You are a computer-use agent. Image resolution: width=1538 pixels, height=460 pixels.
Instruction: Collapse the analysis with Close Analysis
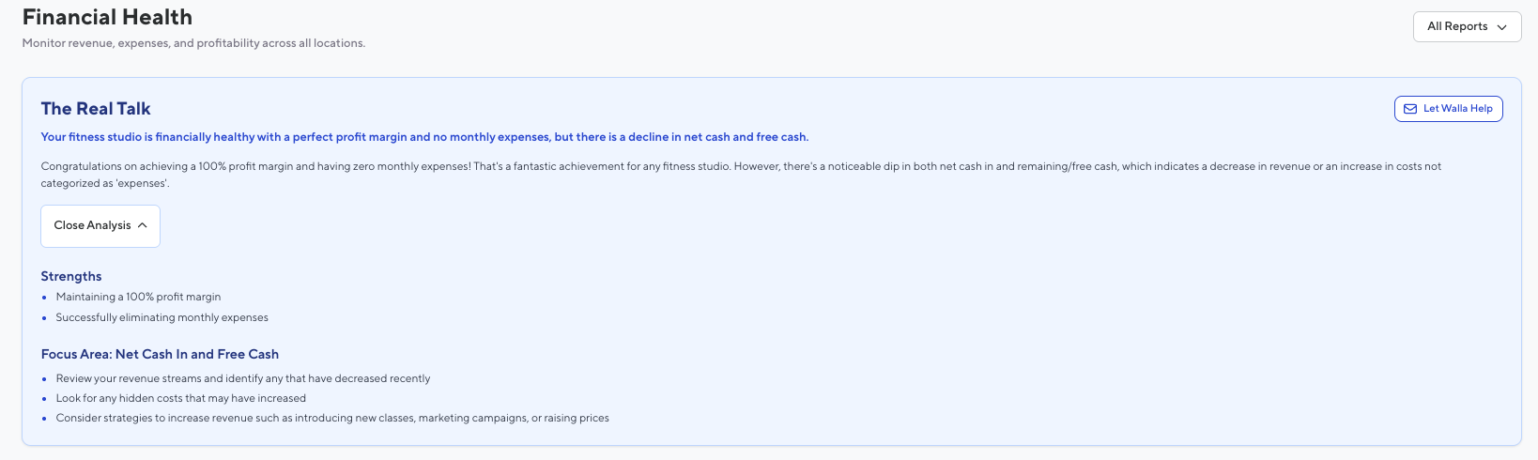pyautogui.click(x=100, y=226)
